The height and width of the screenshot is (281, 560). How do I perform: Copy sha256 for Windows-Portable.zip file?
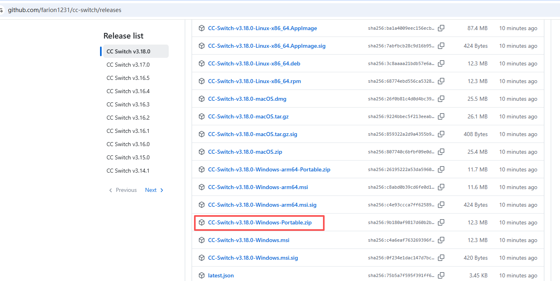tap(441, 222)
